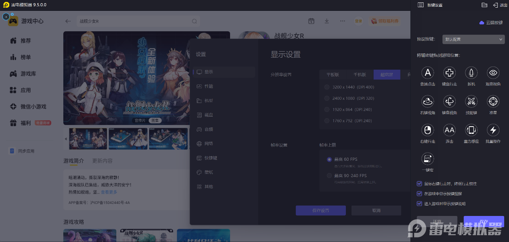509x242 pixels.
Task: Toggle 进入游戏时显示按键说明 checkbox
Action: click(x=420, y=204)
